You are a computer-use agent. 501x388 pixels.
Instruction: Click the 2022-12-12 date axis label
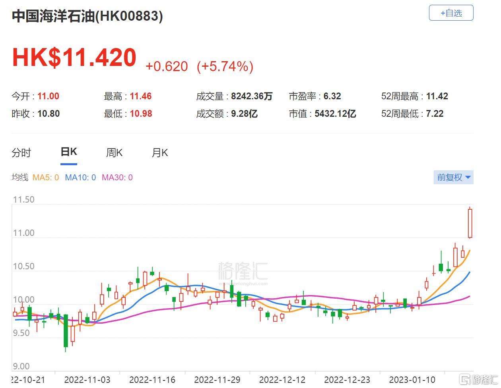(x=282, y=380)
